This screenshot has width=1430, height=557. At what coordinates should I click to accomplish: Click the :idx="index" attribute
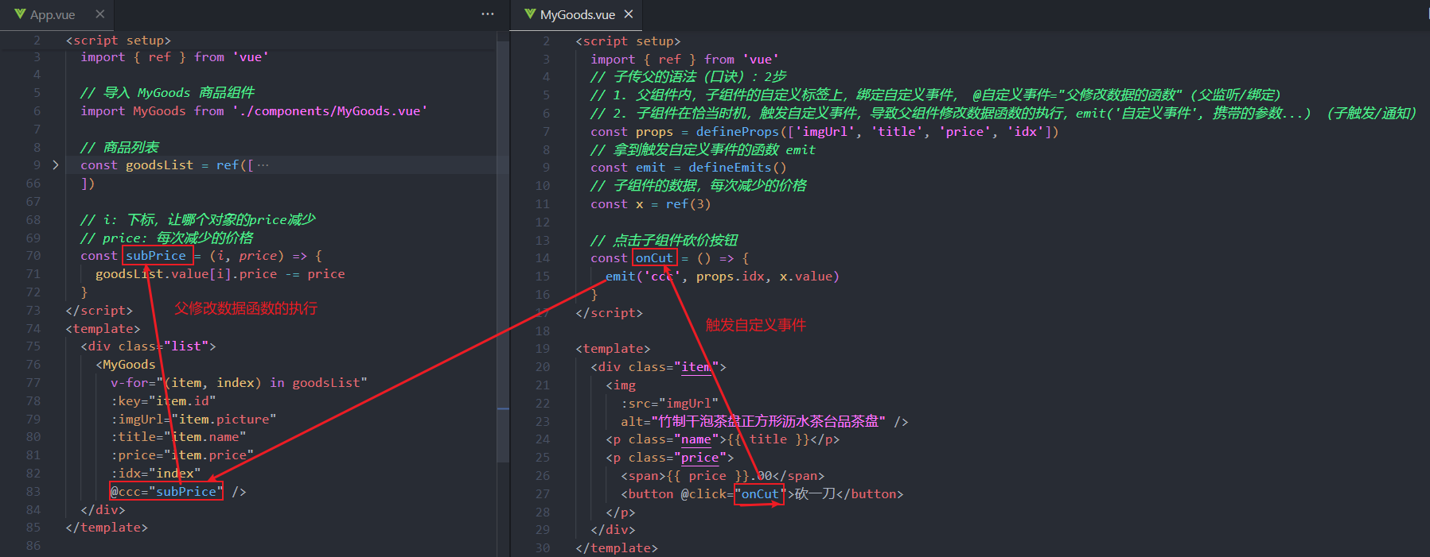[x=155, y=474]
